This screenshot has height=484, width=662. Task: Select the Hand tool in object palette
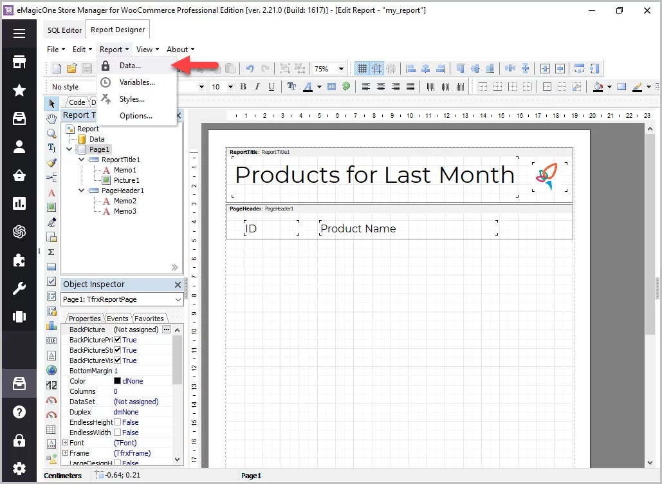pos(51,118)
